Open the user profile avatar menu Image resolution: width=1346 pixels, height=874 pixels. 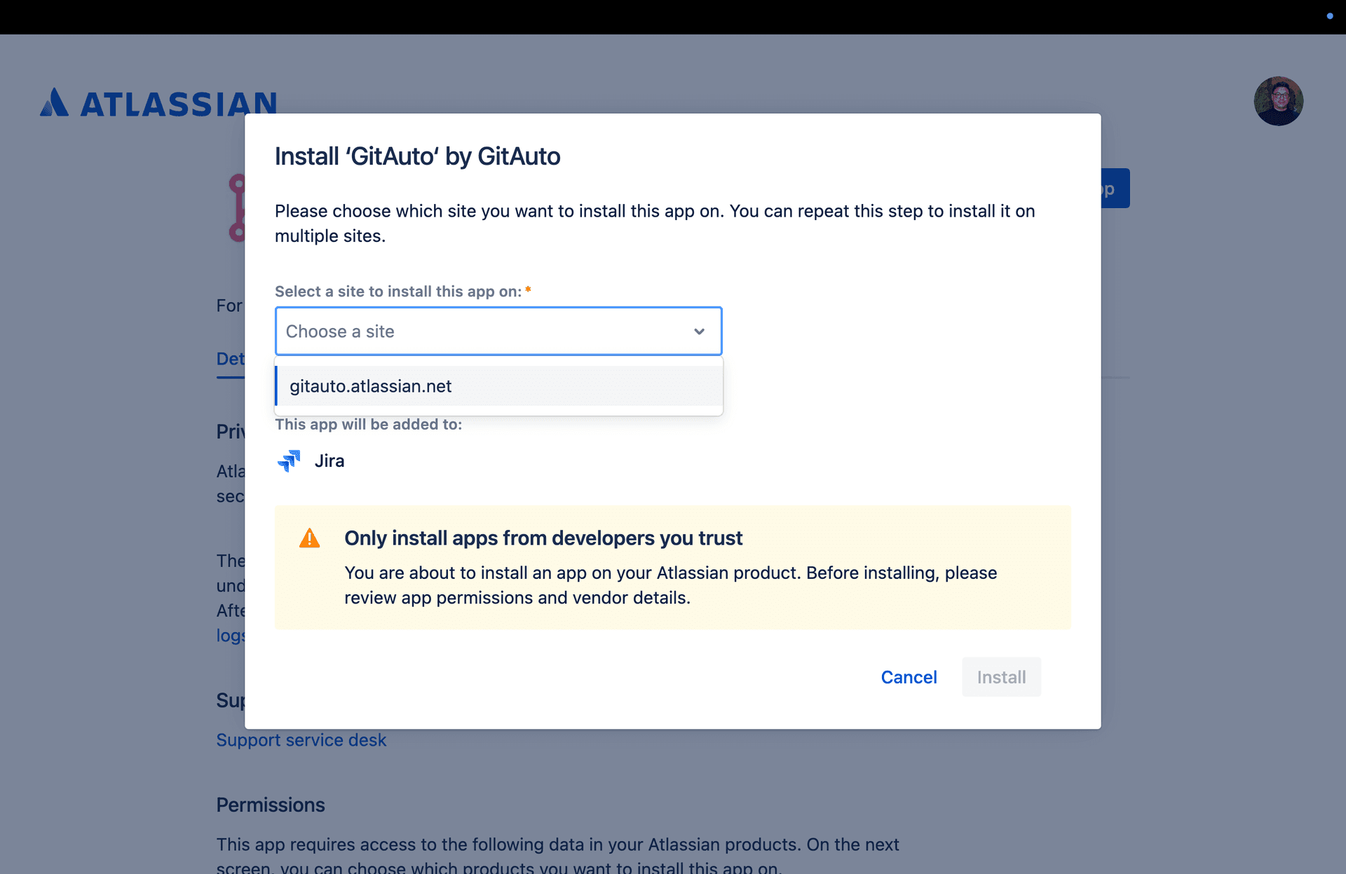[1277, 101]
